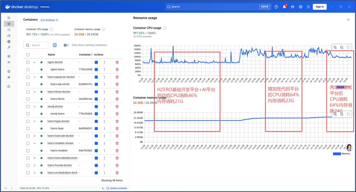Open the column display settings icon

pos(55,45)
